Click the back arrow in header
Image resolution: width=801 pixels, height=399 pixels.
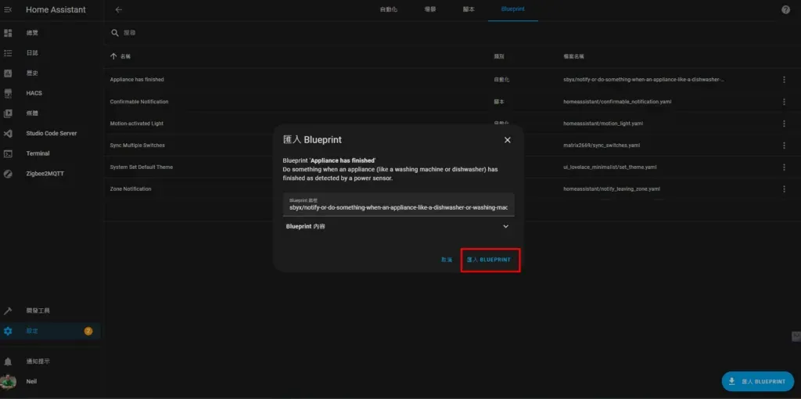[x=119, y=9]
